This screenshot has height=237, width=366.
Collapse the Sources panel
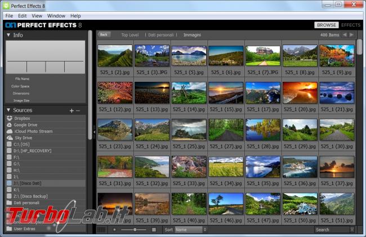click(x=8, y=110)
